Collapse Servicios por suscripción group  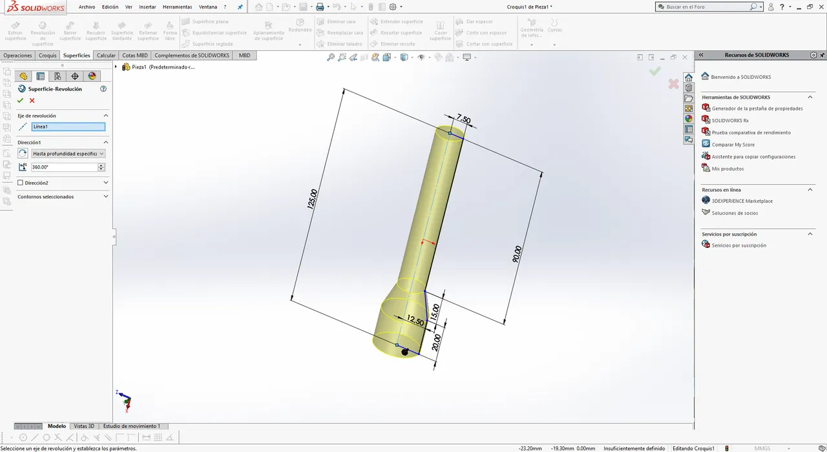click(810, 234)
